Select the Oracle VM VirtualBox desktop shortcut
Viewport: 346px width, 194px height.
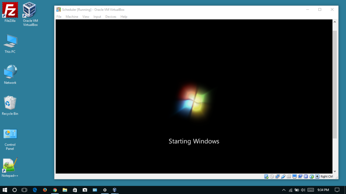pyautogui.click(x=30, y=14)
